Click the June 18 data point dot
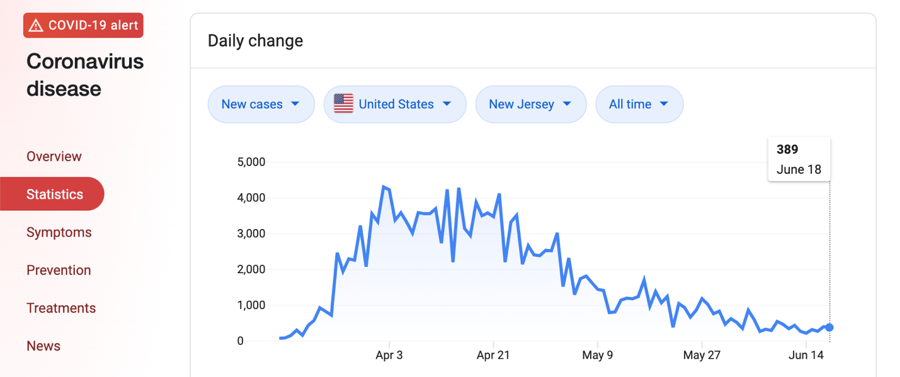Viewport: 900px width, 377px height. pos(829,327)
